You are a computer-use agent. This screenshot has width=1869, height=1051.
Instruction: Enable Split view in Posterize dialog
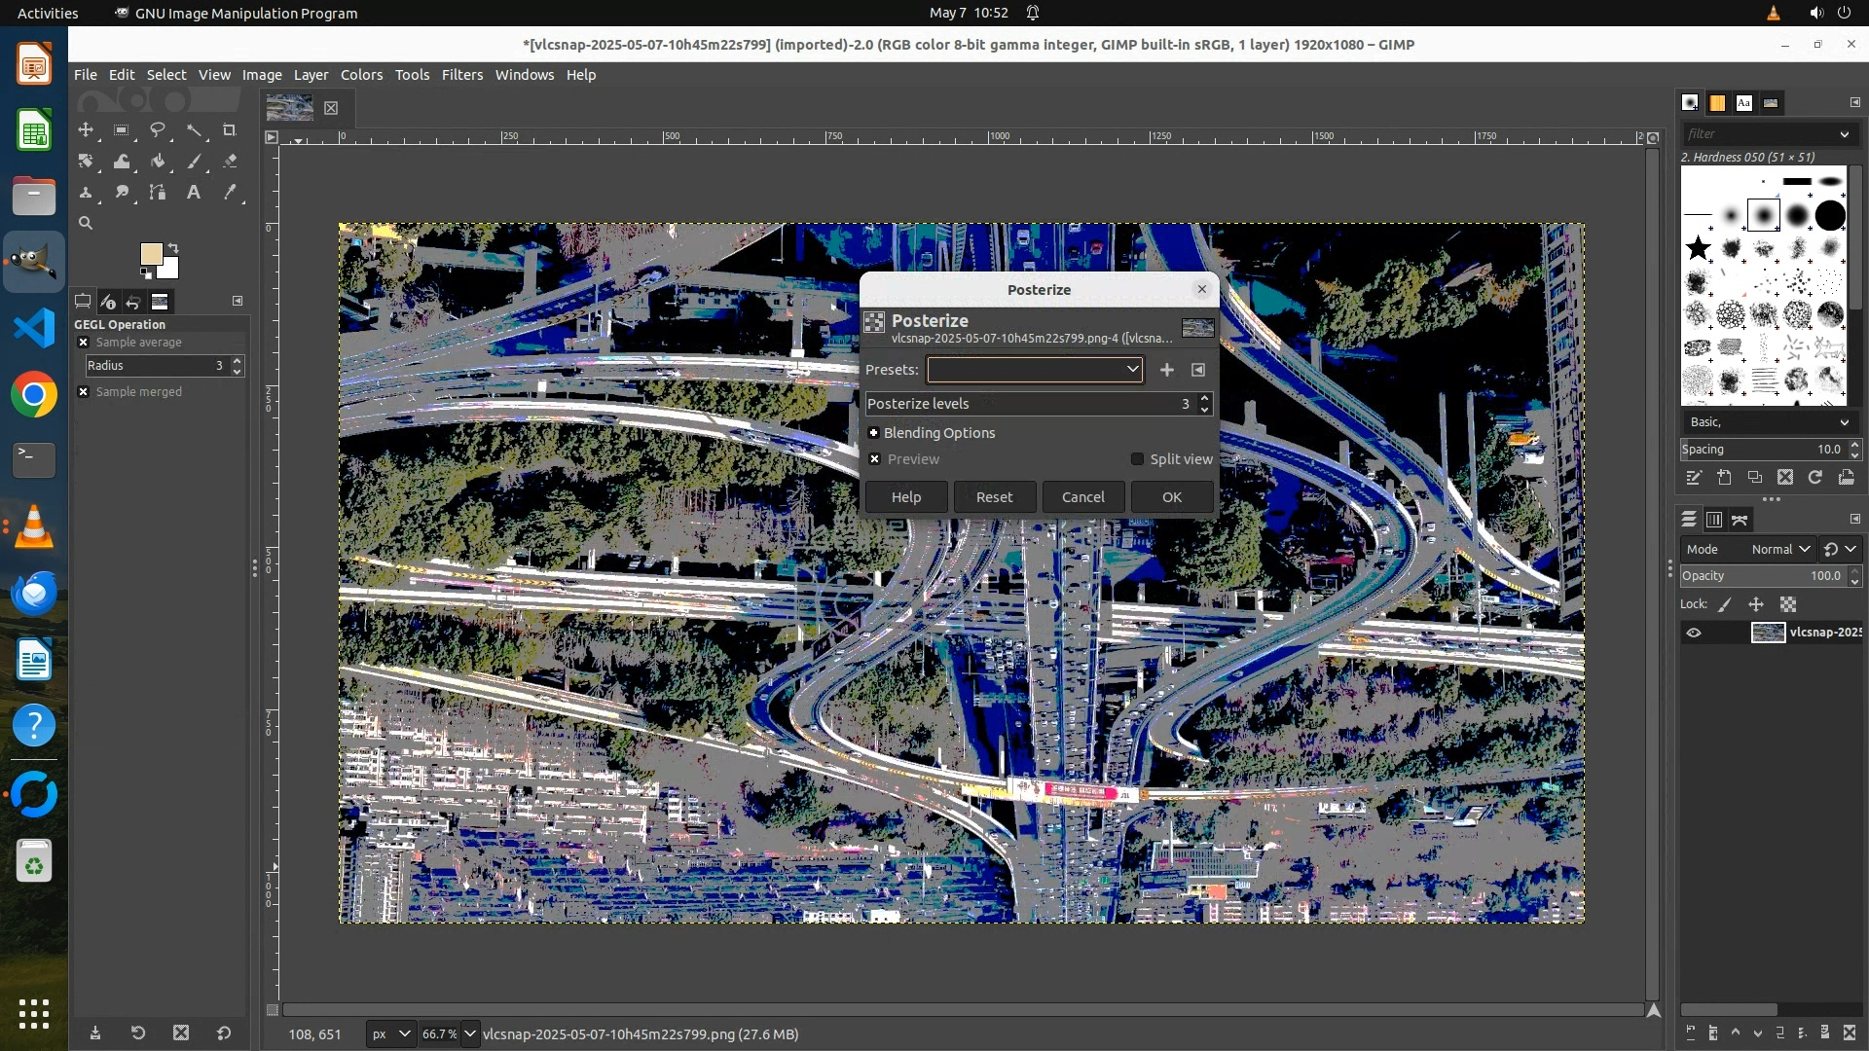[1137, 459]
